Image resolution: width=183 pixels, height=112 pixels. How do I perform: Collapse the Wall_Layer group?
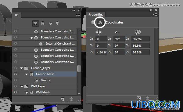pyautogui.click(x=22, y=87)
